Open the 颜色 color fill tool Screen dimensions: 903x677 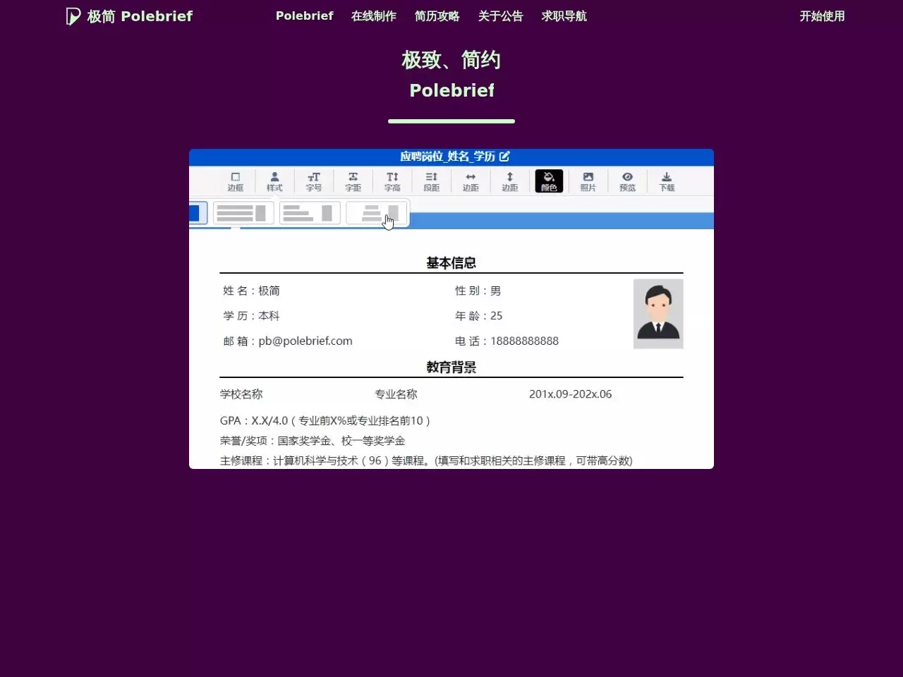[x=549, y=181]
